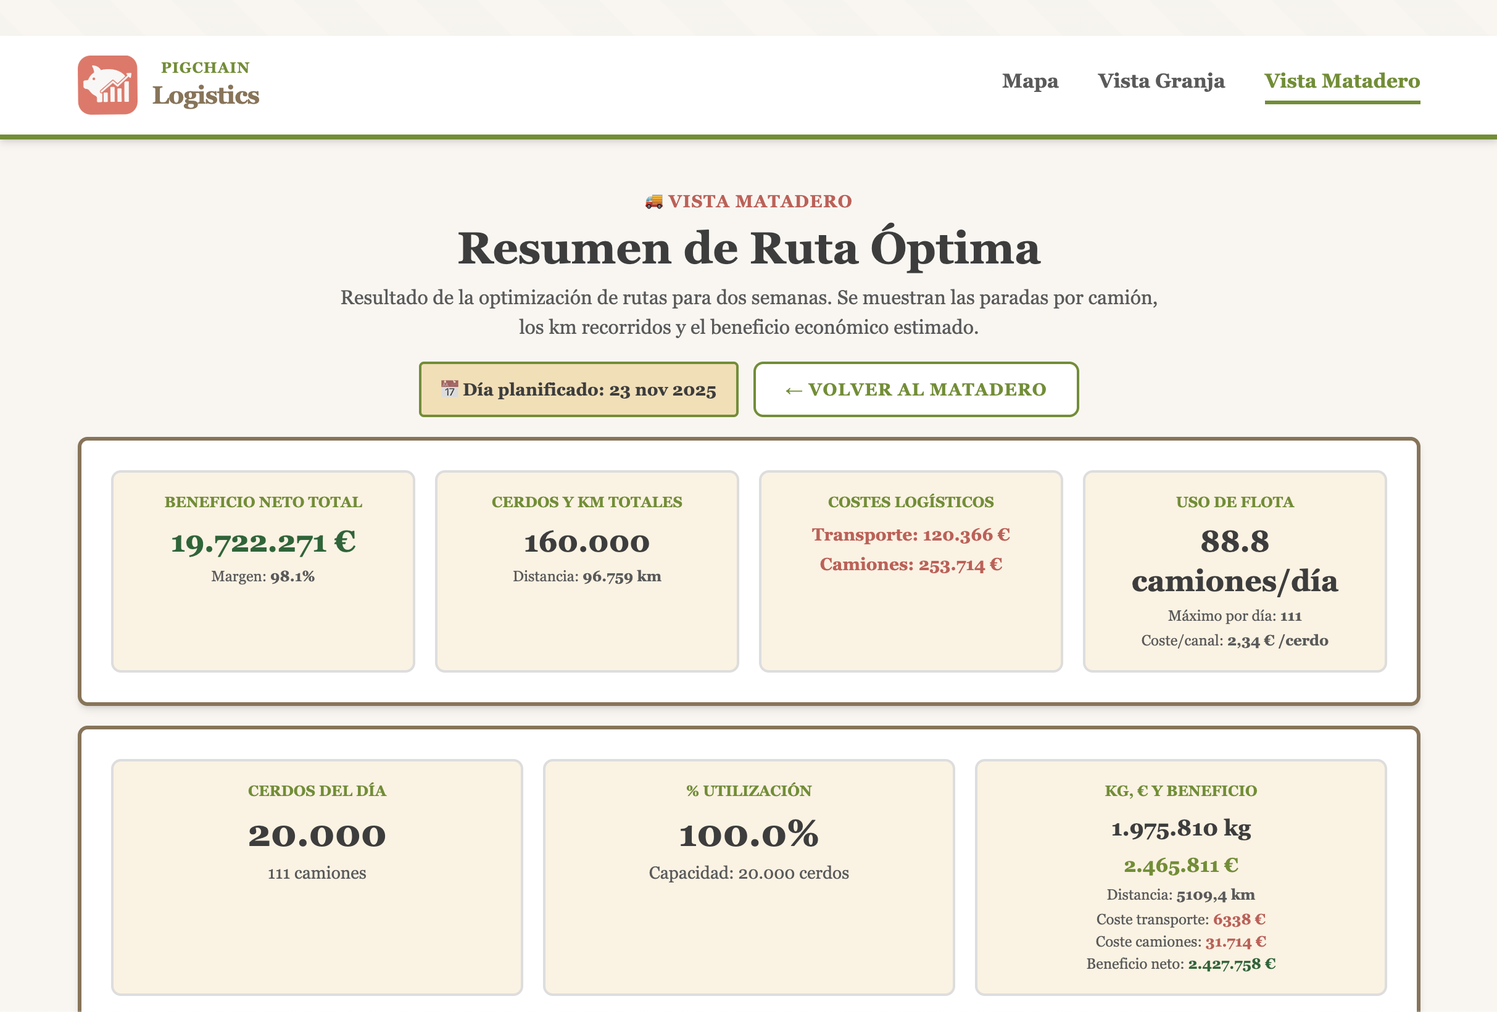This screenshot has height=1012, width=1497.
Task: Switch to the Vista Granja tab
Action: click(x=1161, y=81)
